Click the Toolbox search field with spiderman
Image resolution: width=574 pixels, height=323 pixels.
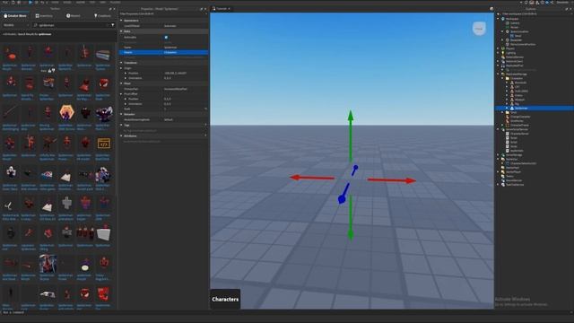(72, 25)
